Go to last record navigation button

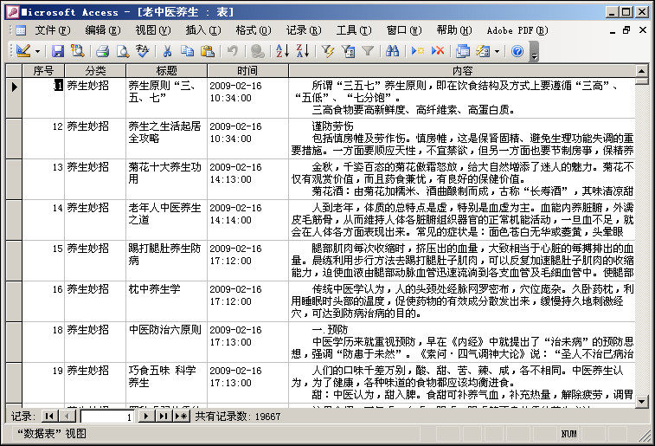click(x=164, y=416)
